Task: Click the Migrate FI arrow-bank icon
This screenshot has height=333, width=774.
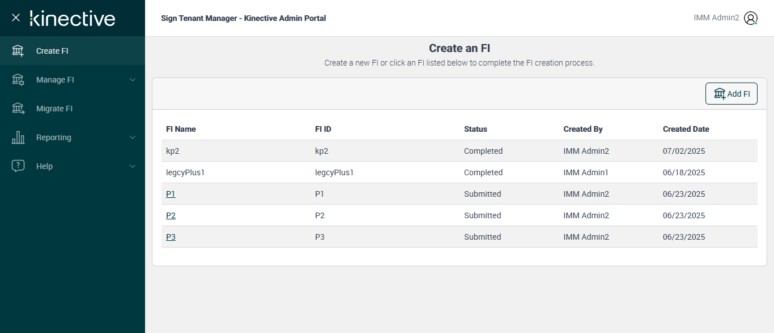Action: click(x=18, y=109)
